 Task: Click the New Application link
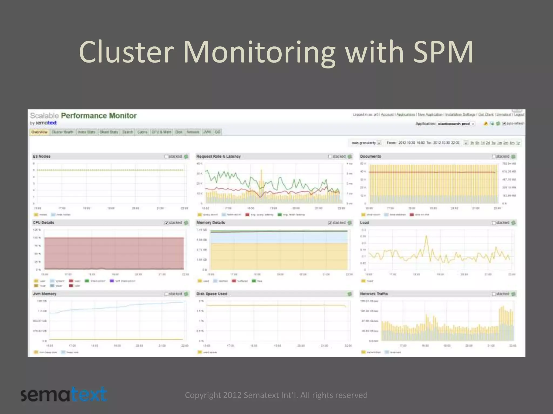point(430,115)
